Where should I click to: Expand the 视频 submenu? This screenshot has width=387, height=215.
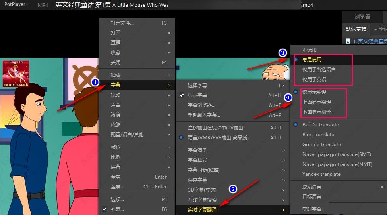coord(137,95)
